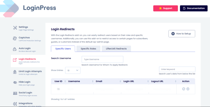210x107 pixels.
Task: Click the Hide Login crossed-eye icon
Action: click(x=15, y=82)
